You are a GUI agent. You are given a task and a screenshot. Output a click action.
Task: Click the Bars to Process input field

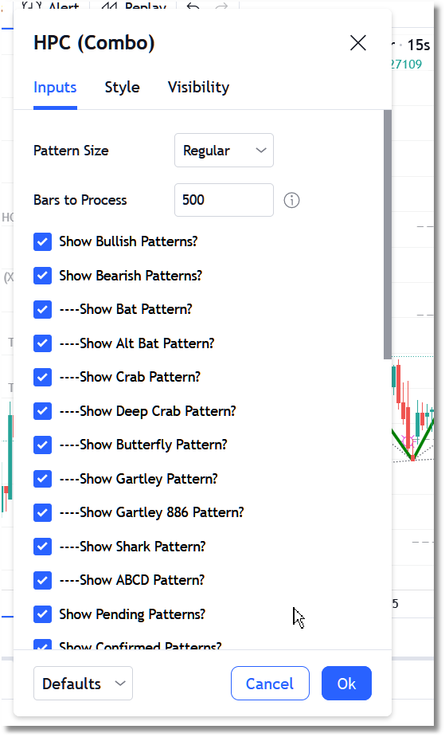[224, 200]
